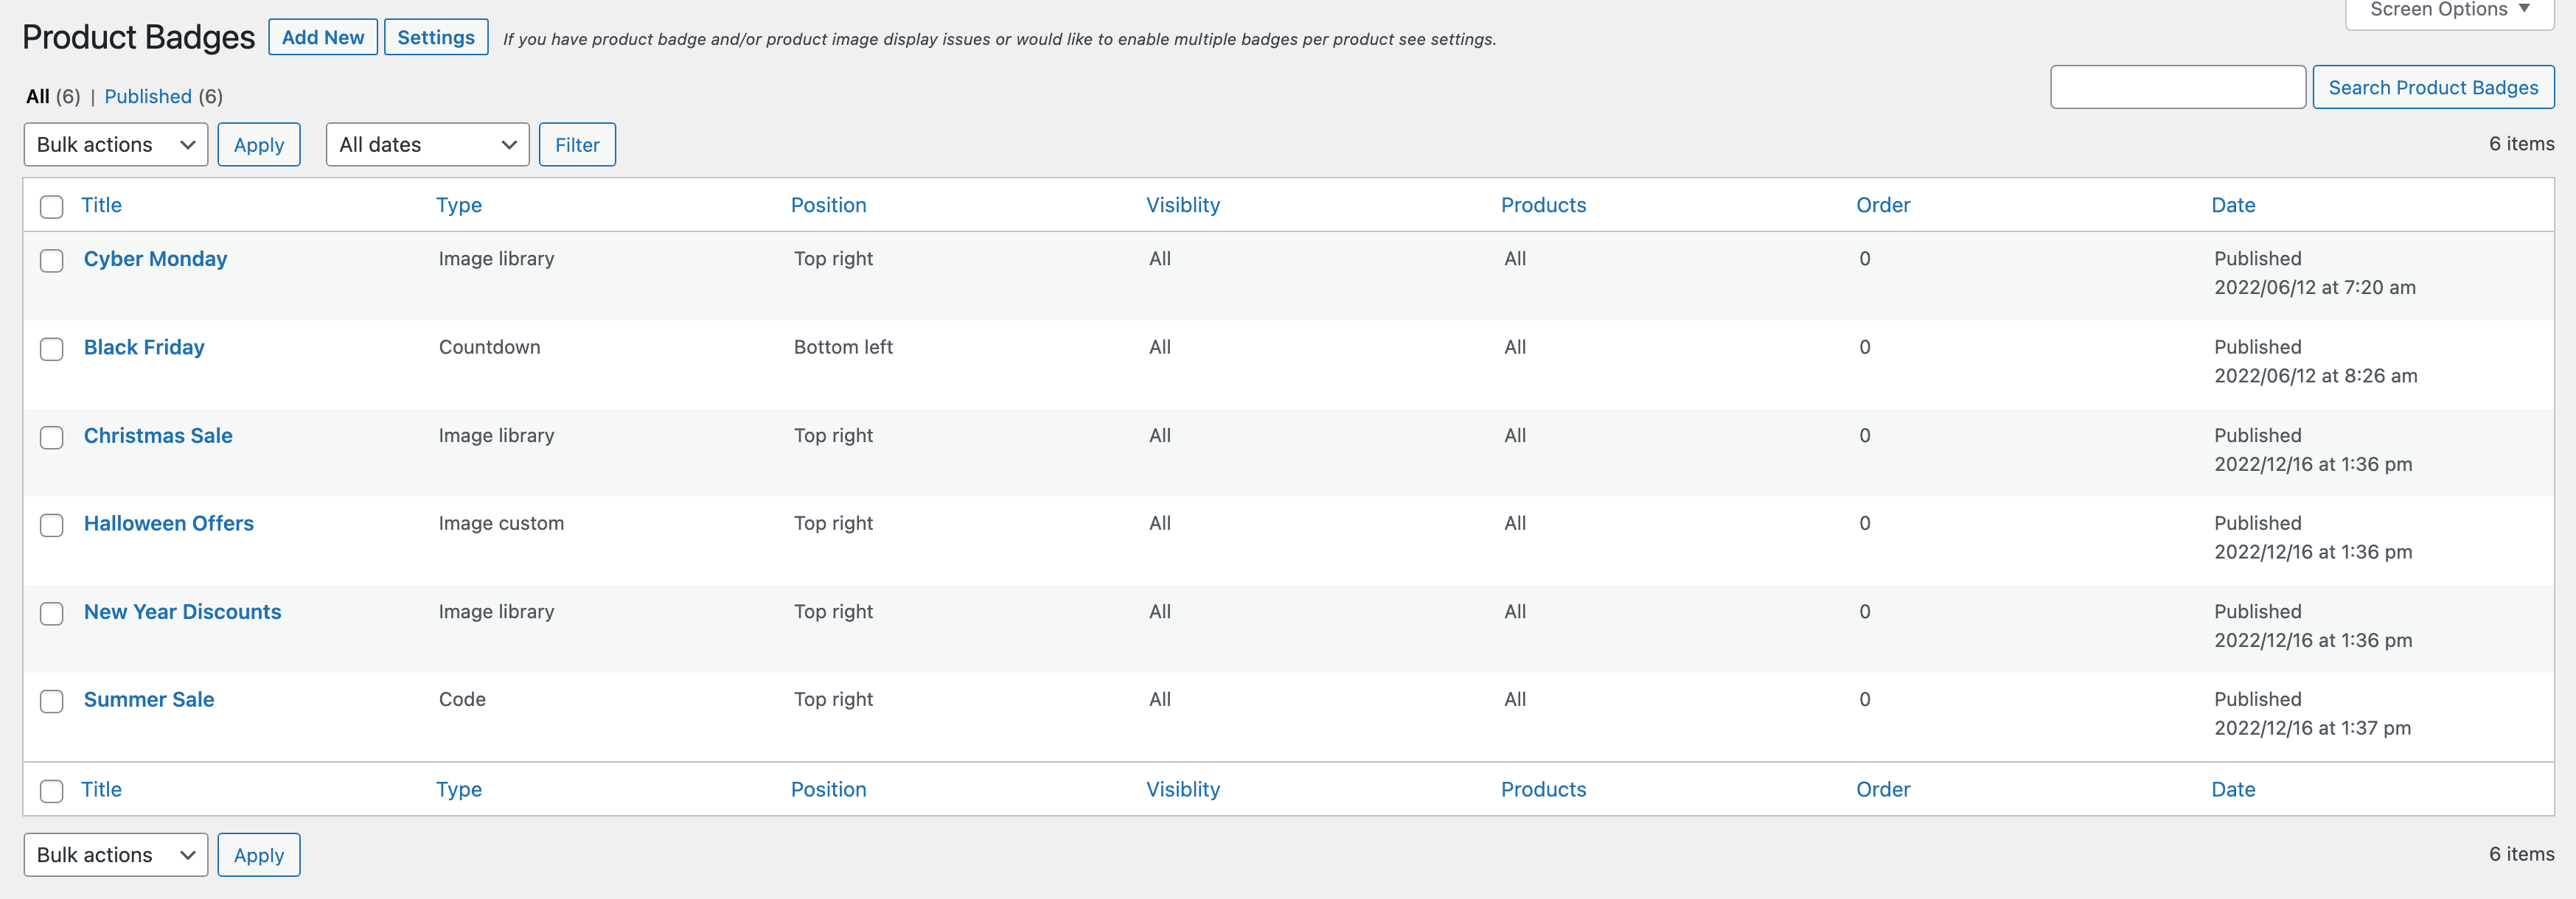Viewport: 2576px width, 899px height.
Task: Click the Add New button
Action: pyautogui.click(x=322, y=37)
